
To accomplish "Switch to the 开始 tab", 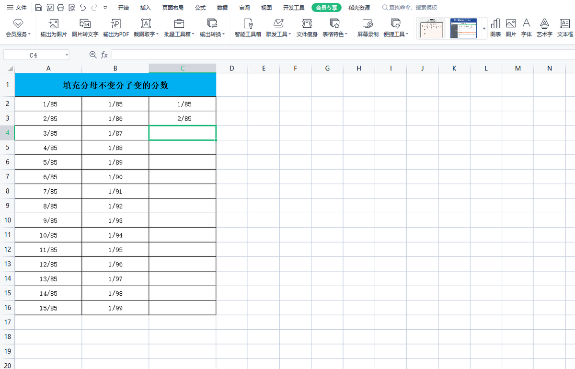I will click(x=124, y=8).
